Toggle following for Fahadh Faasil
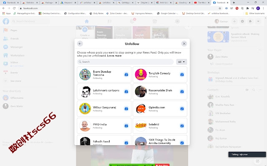This screenshot has width=267, height=166. (126, 143)
